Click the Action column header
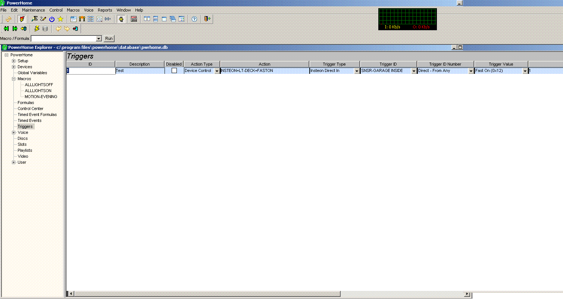This screenshot has width=563, height=308. coord(265,64)
